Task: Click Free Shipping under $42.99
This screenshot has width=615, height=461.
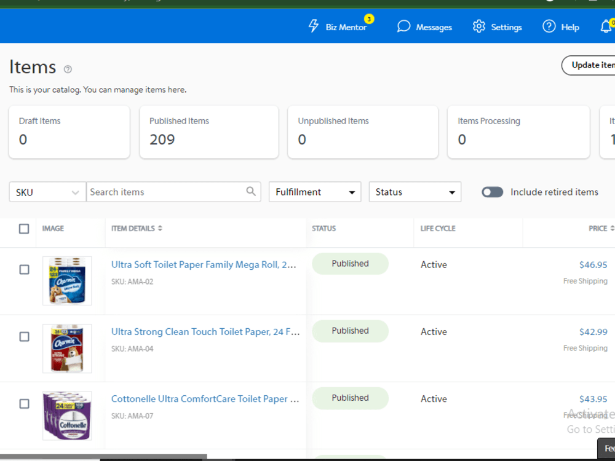Action: [x=585, y=348]
